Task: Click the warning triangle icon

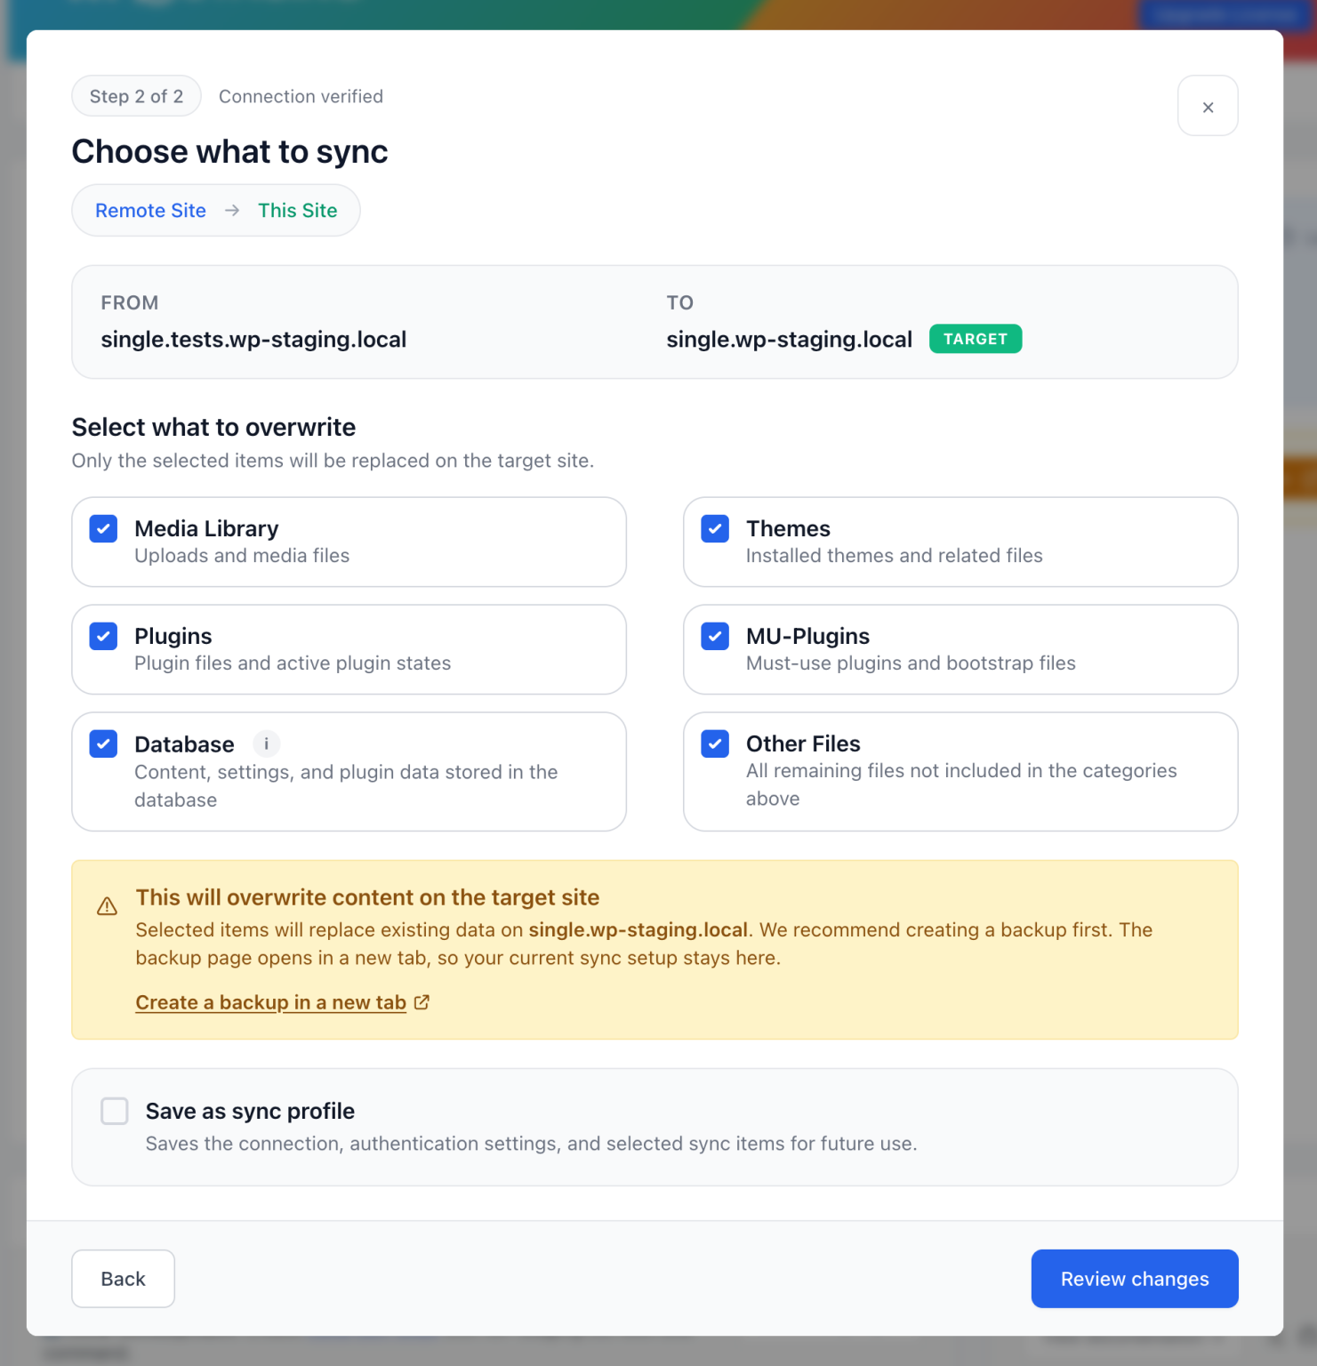Action: coord(107,906)
